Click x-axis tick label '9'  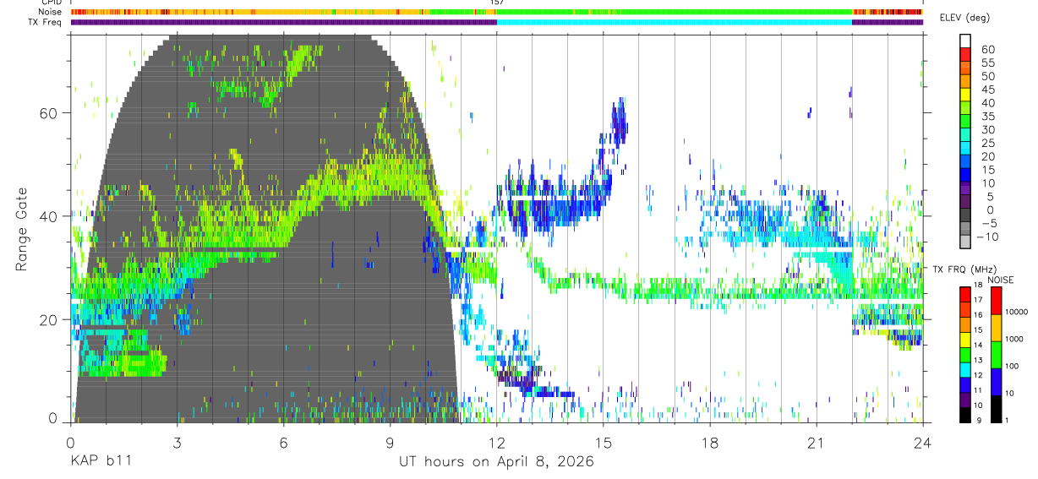pyautogui.click(x=390, y=443)
